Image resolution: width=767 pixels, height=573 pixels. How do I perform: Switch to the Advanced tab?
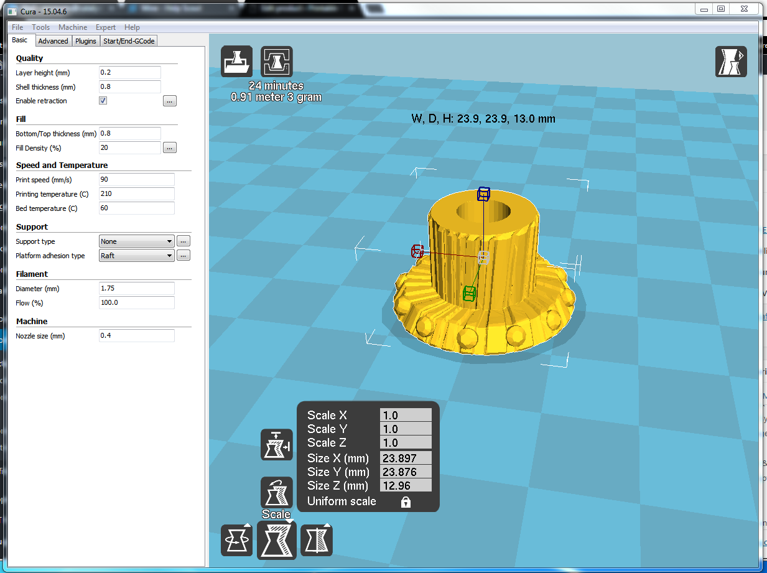tap(53, 41)
